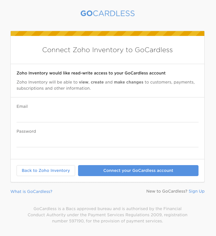This screenshot has height=236, width=216.
Task: Click the bold "make changes" text
Action: [x=129, y=82]
